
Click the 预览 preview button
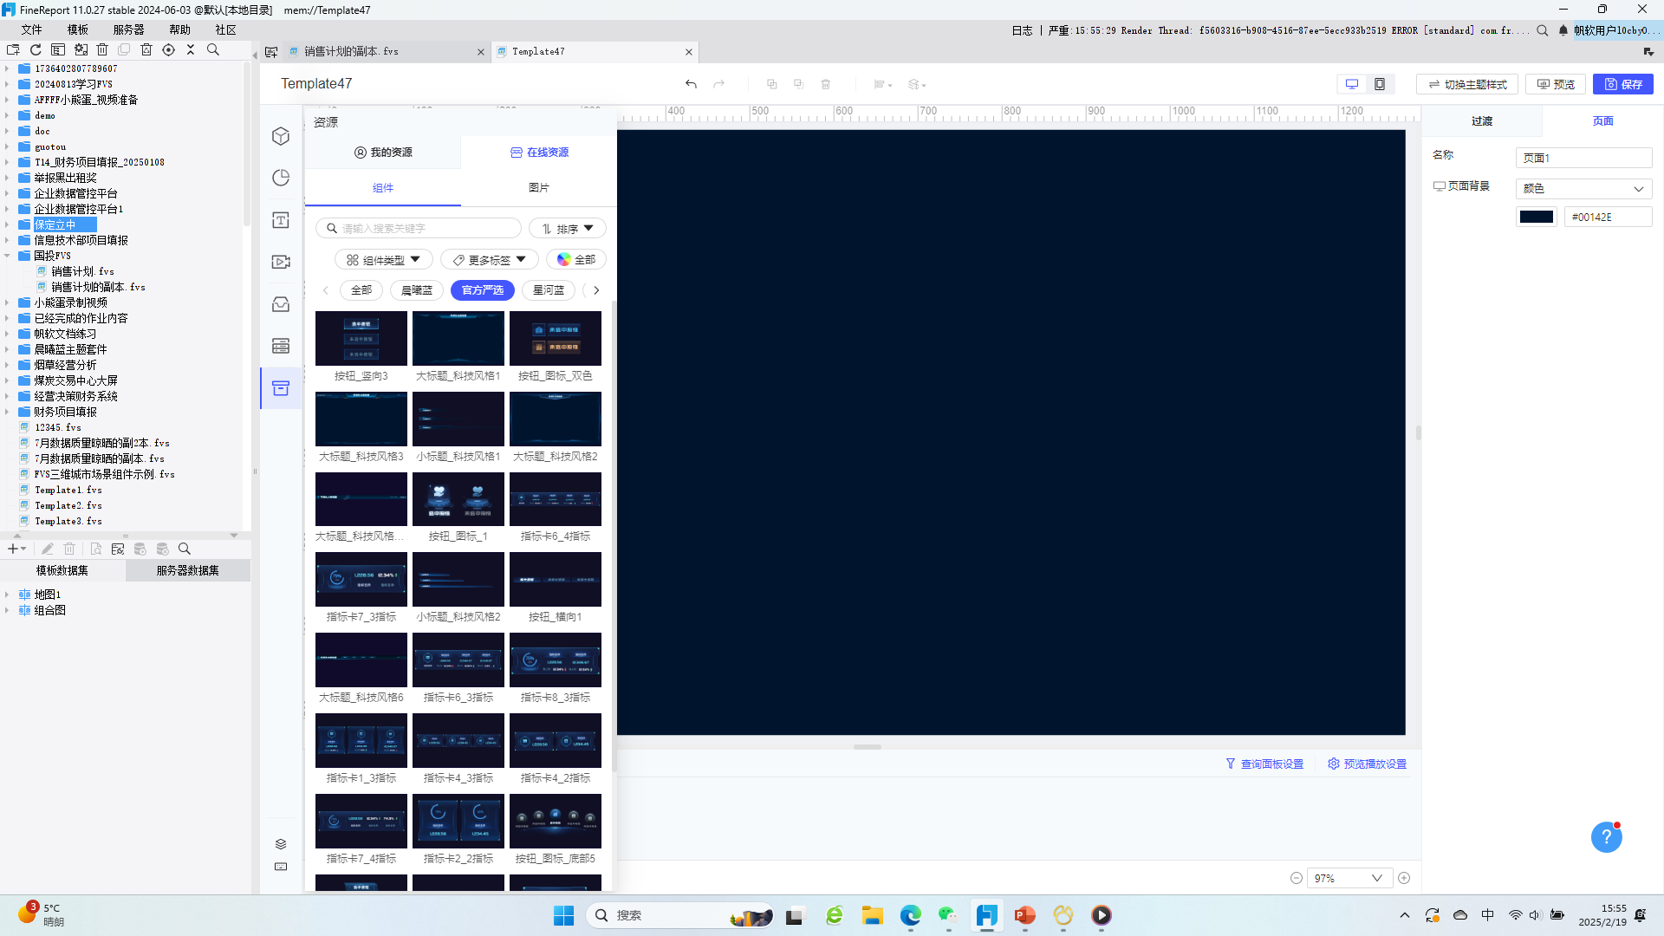(1556, 84)
